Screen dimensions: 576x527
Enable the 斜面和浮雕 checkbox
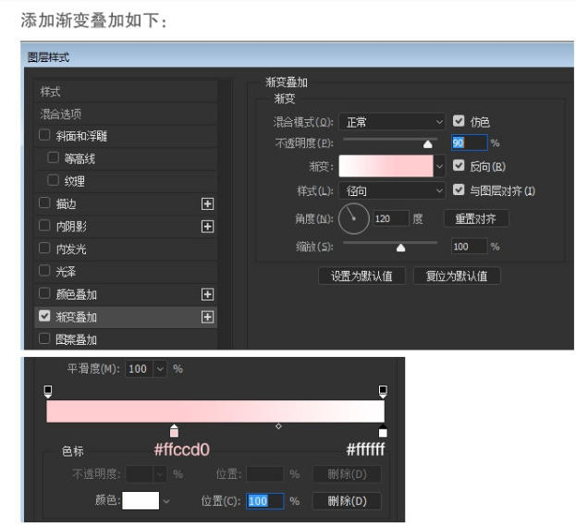44,136
